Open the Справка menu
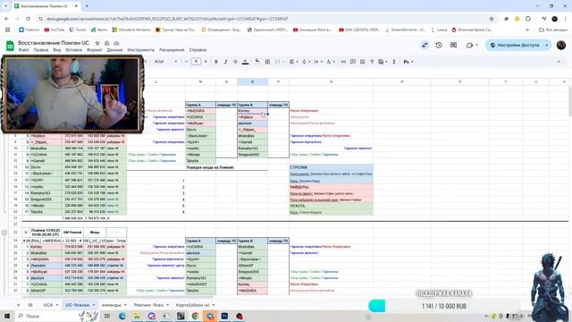The image size is (572, 322). (x=198, y=50)
